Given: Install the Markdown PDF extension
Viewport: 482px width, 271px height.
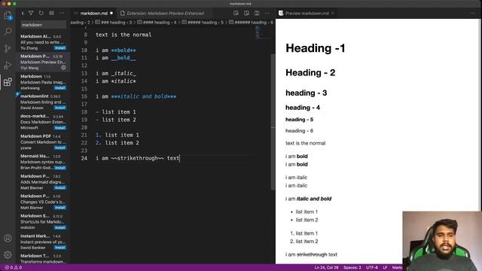Looking at the screenshot, I should (x=60, y=148).
